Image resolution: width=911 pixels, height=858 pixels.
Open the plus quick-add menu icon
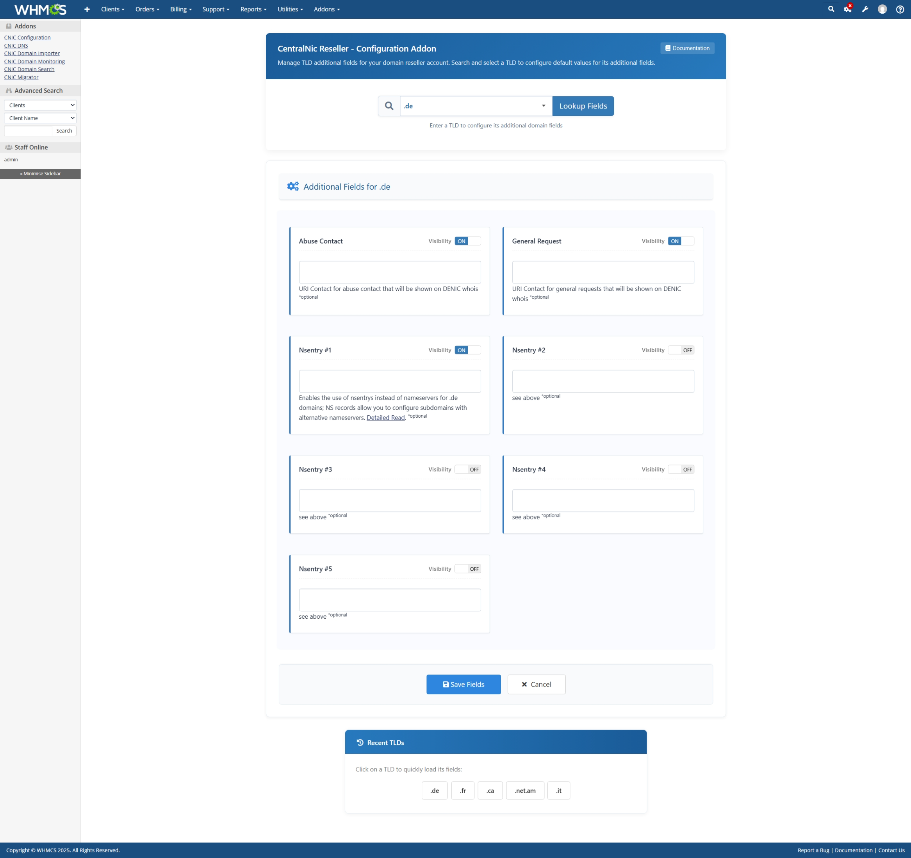[x=87, y=9]
